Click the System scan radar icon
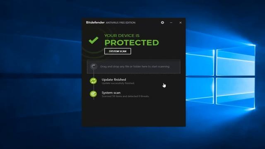The image size is (265, 149). (x=93, y=94)
